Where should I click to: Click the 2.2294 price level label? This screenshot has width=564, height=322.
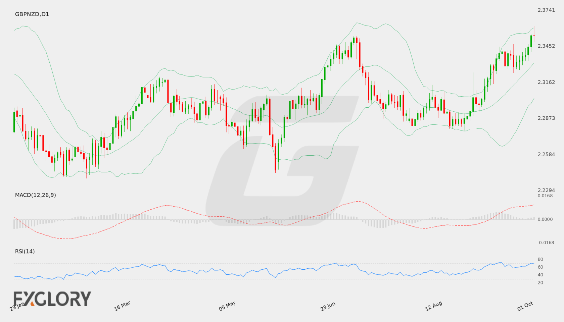click(546, 190)
